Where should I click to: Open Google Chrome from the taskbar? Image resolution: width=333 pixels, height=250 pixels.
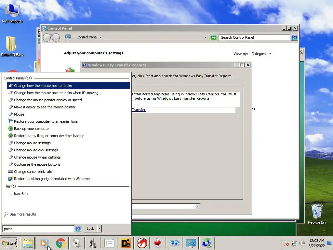60,243
